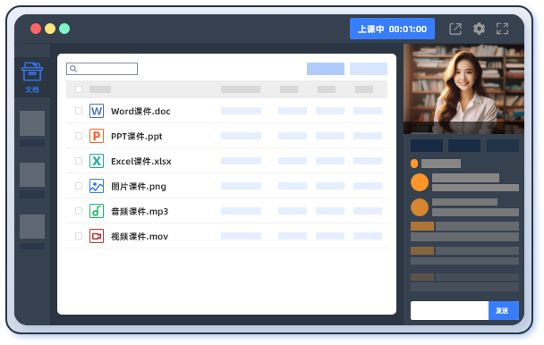The height and width of the screenshot is (345, 544).
Task: Click the 发送 send button
Action: (x=504, y=310)
